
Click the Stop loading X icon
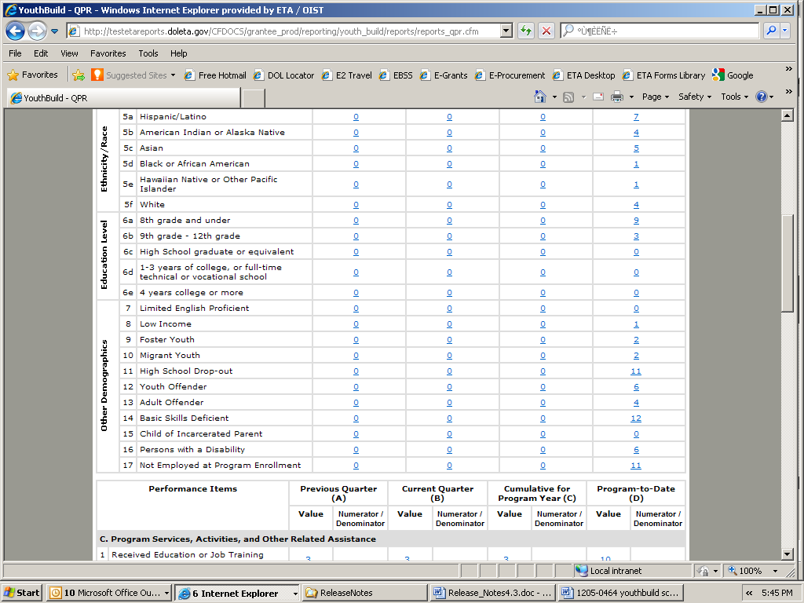point(546,31)
